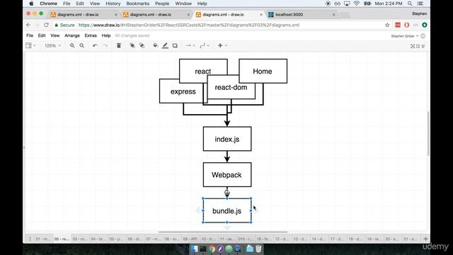The width and height of the screenshot is (453, 255).
Task: Click the left connection arrow of bundle.js
Action: pyautogui.click(x=197, y=210)
